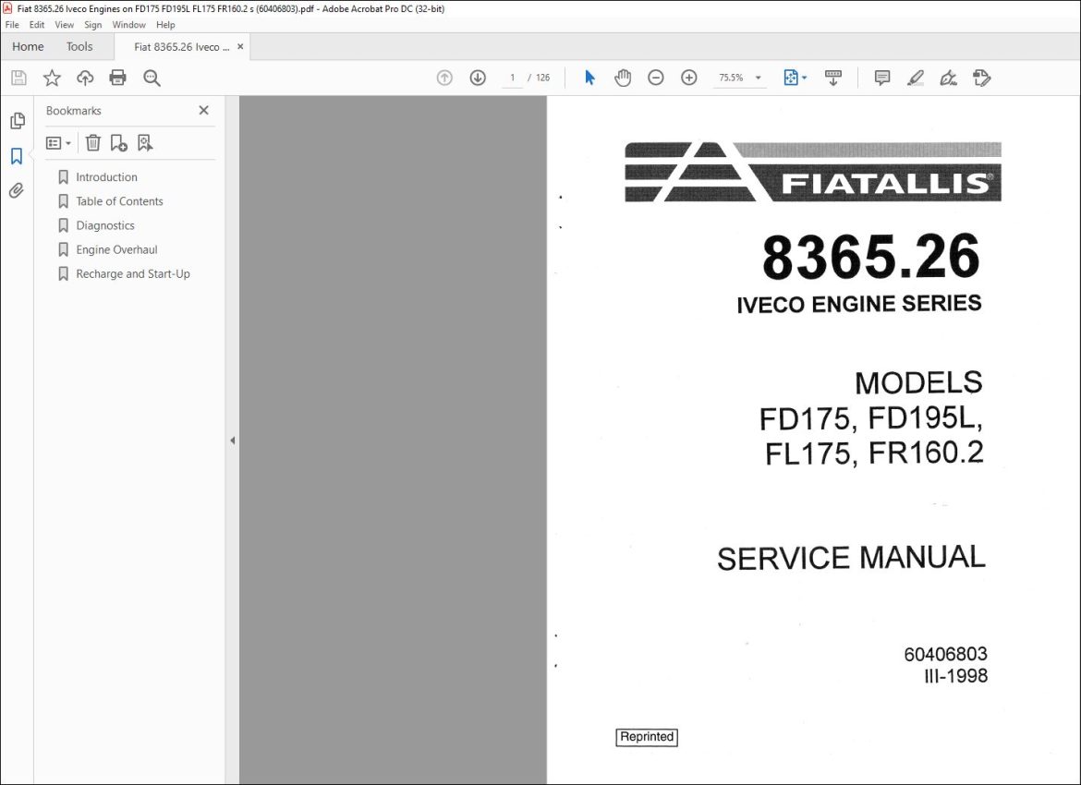Close the Fiat 8365.26 document tab
Image resolution: width=1081 pixels, height=785 pixels.
[240, 47]
